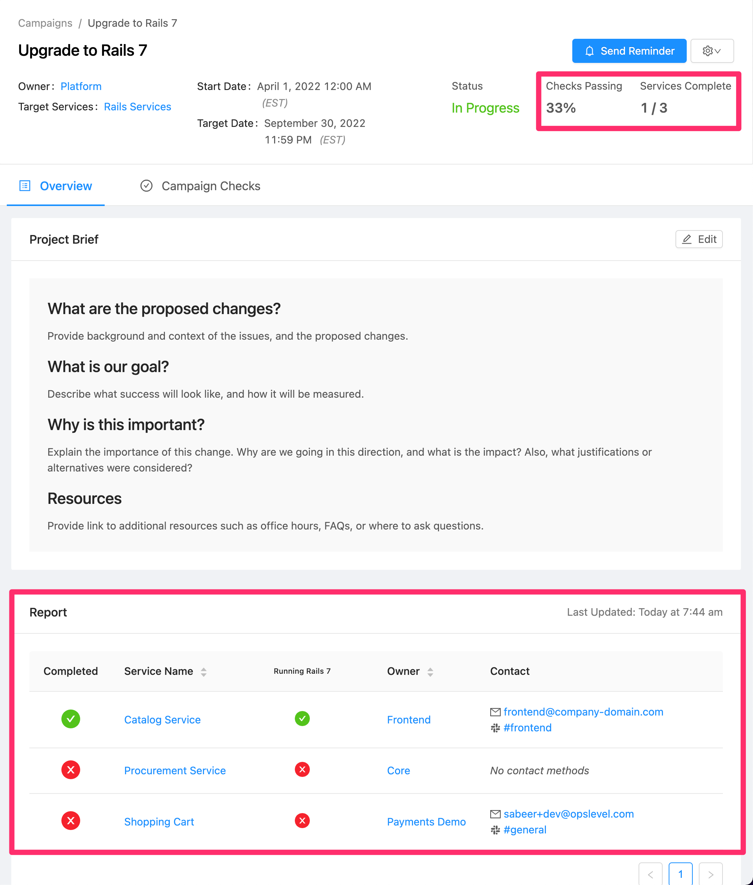Image resolution: width=753 pixels, height=885 pixels.
Task: Click Procurement Service Running Rails 7 failing icon
Action: click(302, 769)
